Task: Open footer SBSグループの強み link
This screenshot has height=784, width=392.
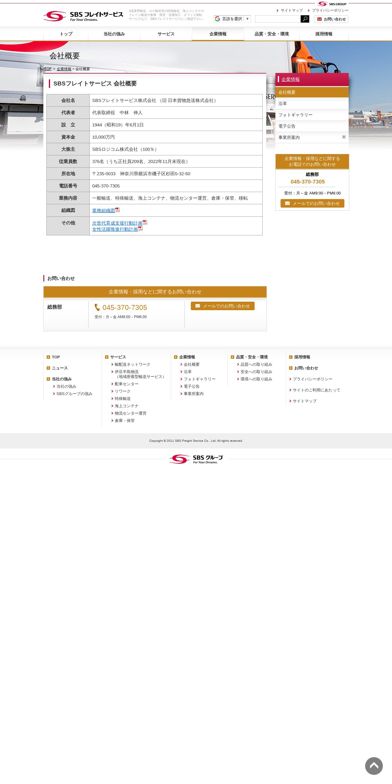Action: click(x=74, y=394)
